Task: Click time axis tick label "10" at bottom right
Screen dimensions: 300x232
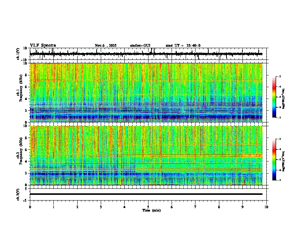Action: coord(266,207)
